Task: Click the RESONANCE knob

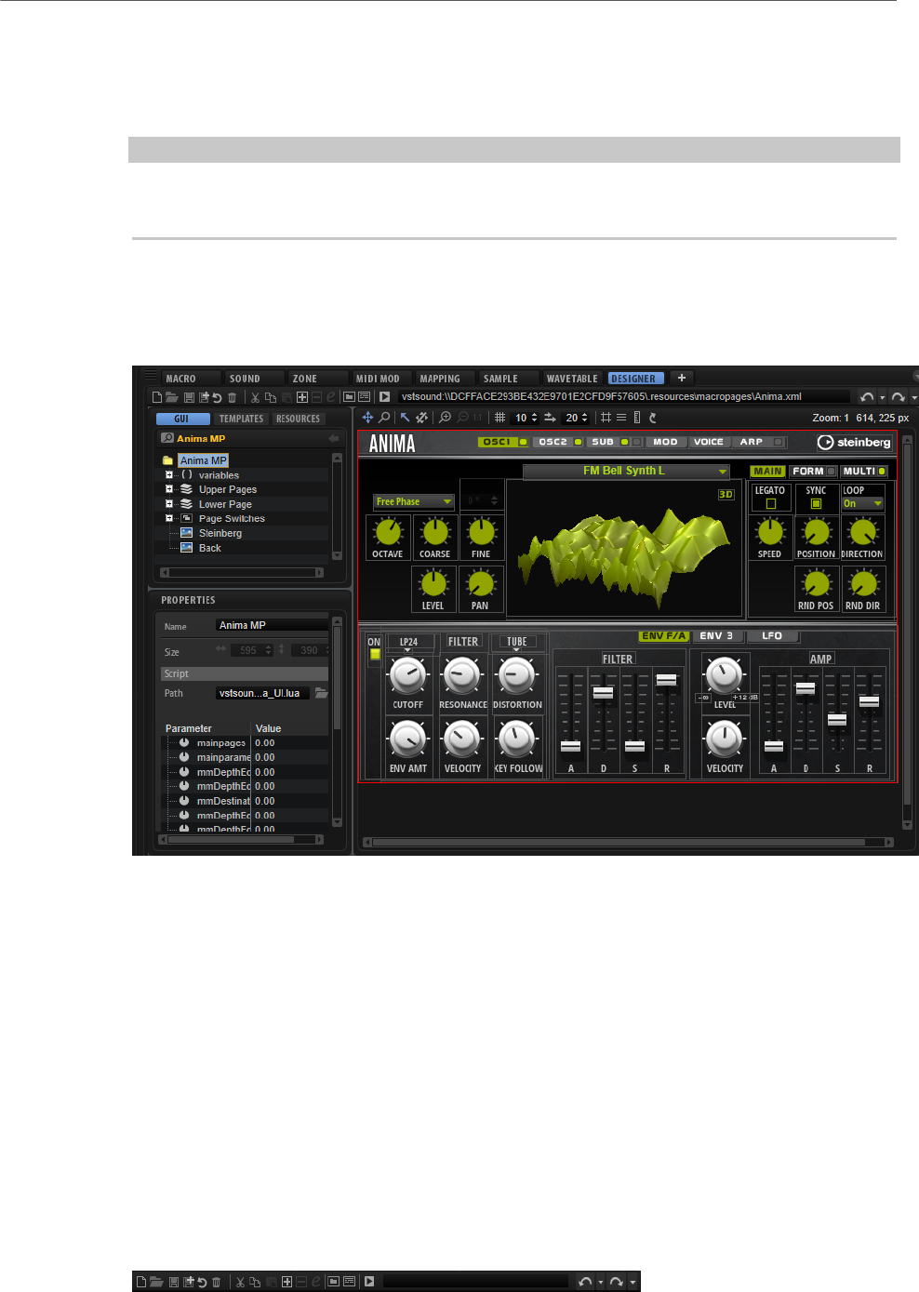Action: coord(461,676)
